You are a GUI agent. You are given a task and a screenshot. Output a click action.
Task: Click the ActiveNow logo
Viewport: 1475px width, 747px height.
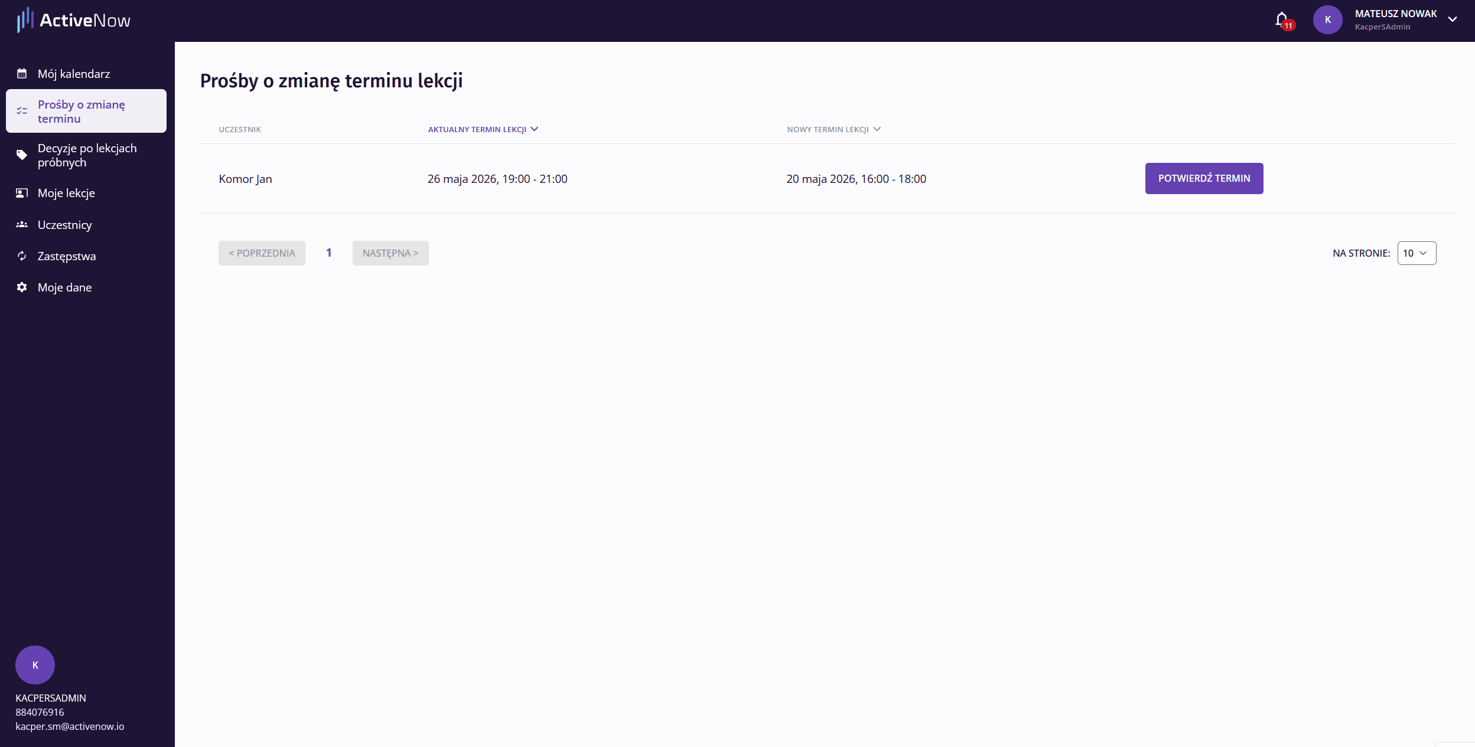pos(73,20)
